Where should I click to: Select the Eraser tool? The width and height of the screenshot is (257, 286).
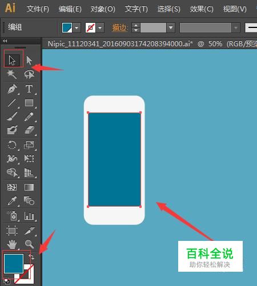click(x=29, y=130)
